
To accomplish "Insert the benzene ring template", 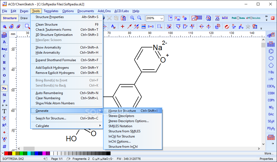I will click(271, 51).
